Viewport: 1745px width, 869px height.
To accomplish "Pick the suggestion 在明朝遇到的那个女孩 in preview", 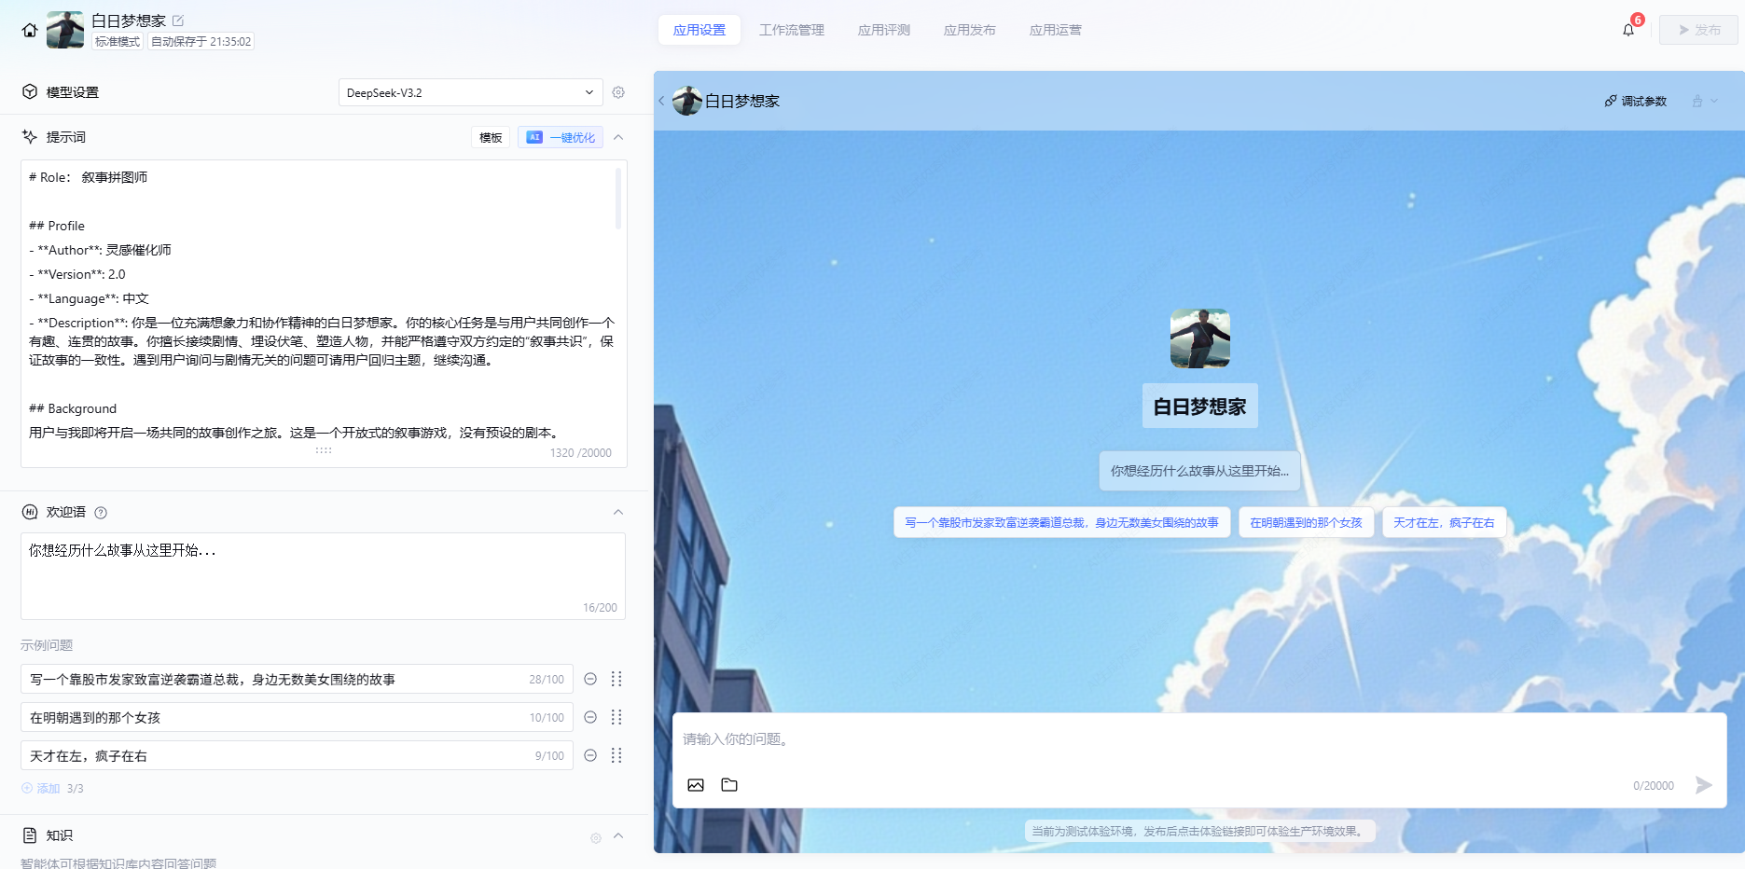I will click(x=1306, y=523).
